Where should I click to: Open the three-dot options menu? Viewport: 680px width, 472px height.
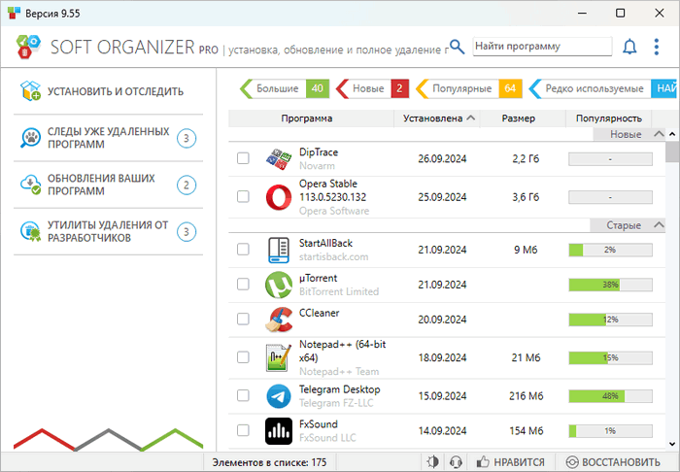click(657, 47)
